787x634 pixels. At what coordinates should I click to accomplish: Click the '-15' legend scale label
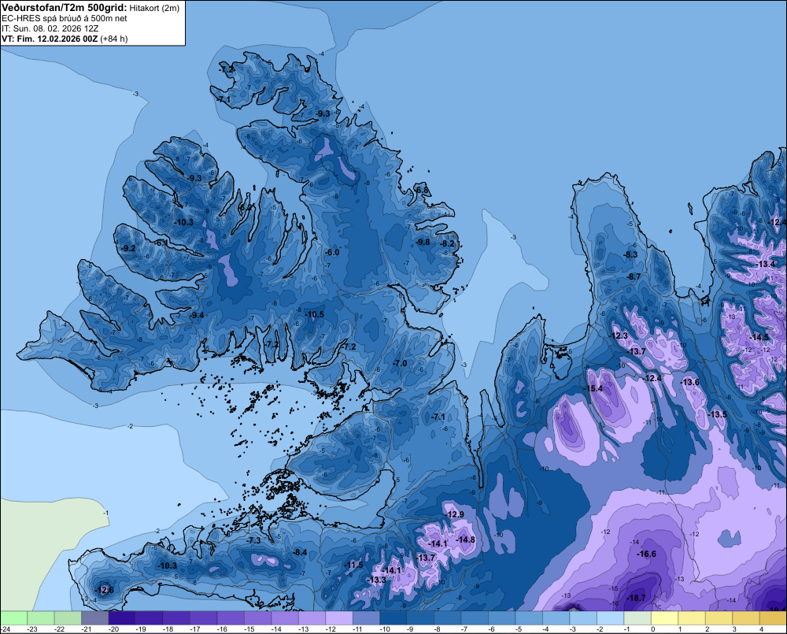point(249,629)
